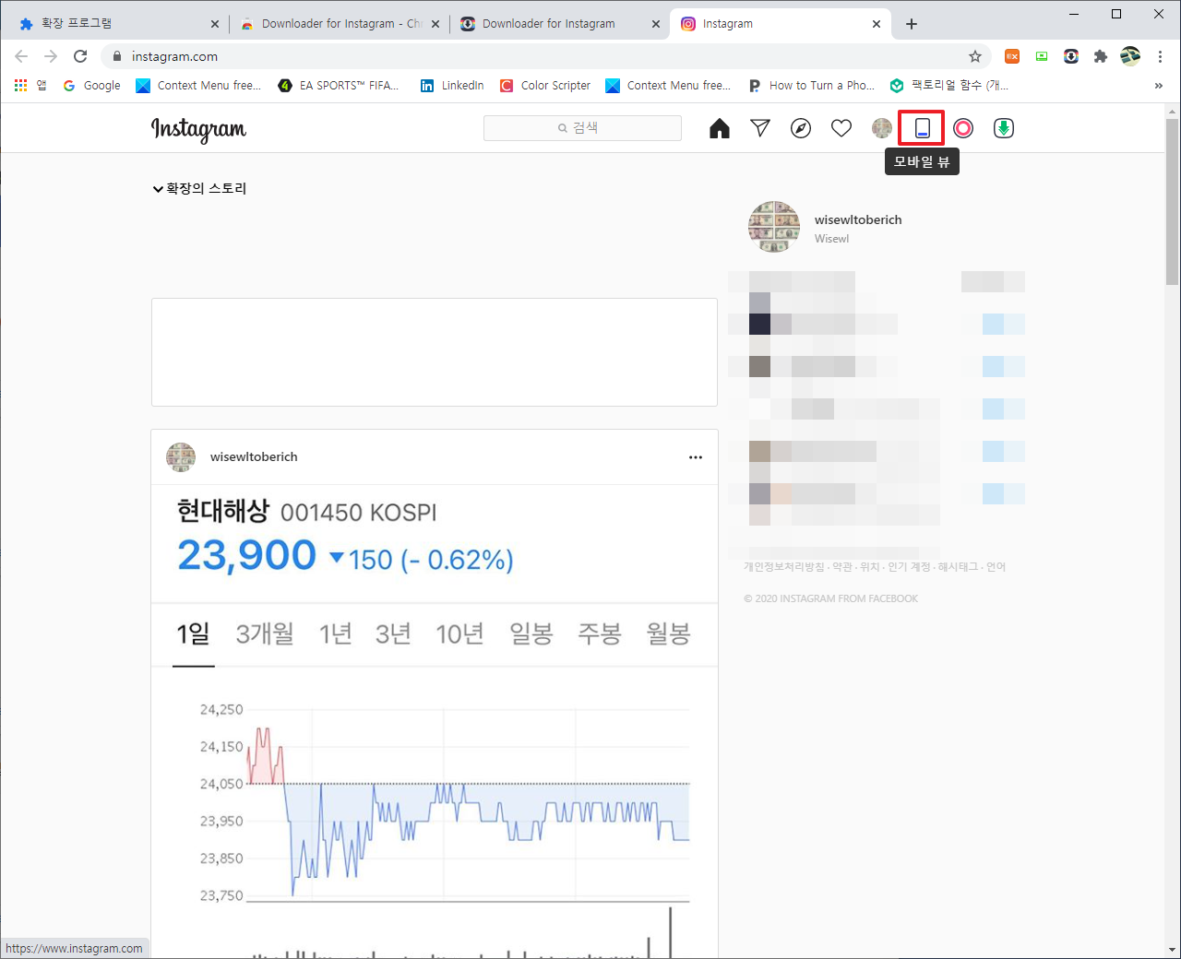
Task: Click the red circle record icon
Action: 963,128
